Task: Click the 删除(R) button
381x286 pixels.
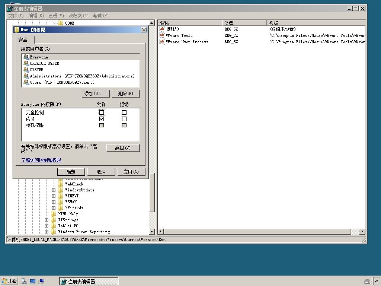Action: click(126, 93)
